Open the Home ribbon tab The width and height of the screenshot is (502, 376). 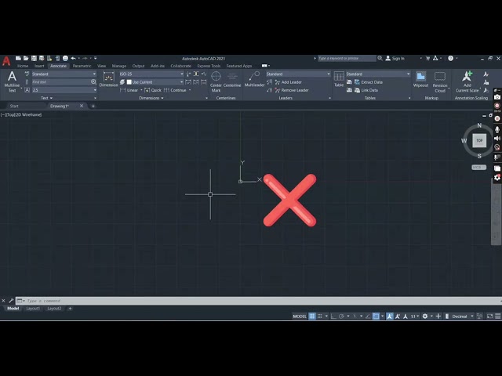pyautogui.click(x=23, y=66)
